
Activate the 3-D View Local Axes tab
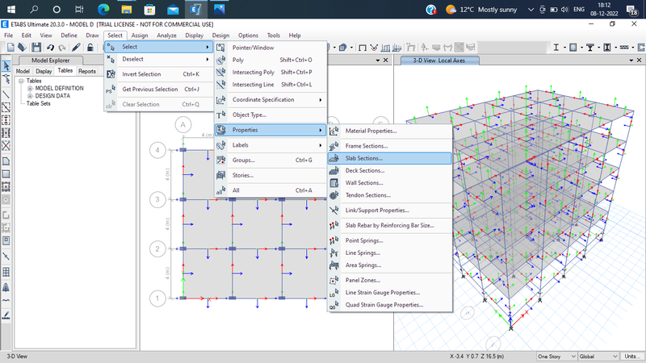[x=438, y=60]
